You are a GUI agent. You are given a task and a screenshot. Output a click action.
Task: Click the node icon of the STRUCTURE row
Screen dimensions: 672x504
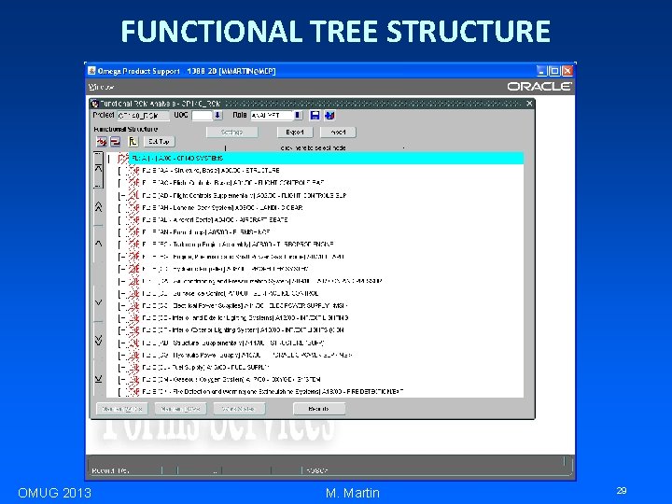coord(134,171)
